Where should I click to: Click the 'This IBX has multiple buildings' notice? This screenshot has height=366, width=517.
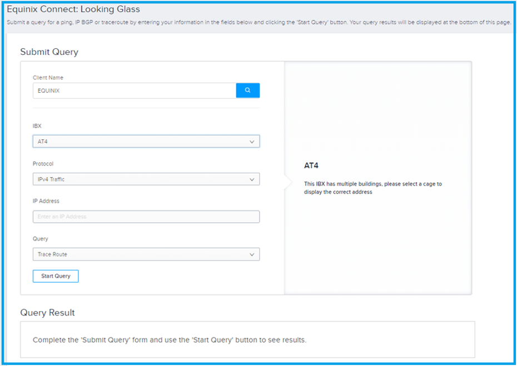[x=373, y=188]
